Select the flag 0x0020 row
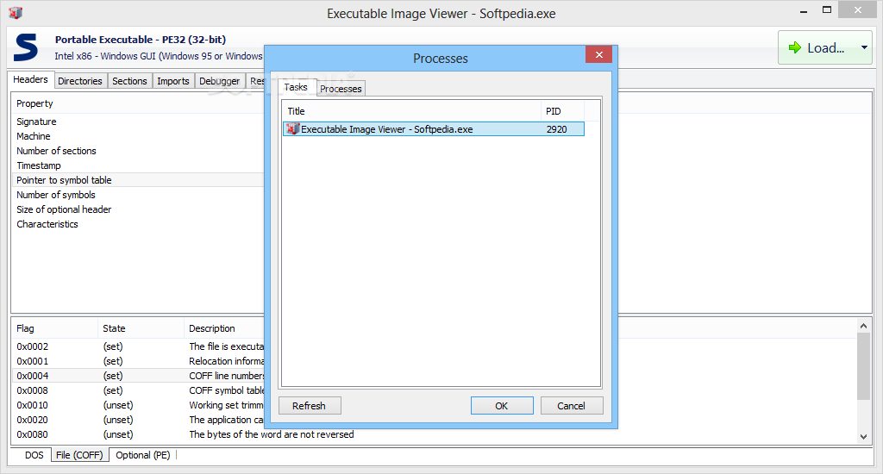883x474 pixels. pyautogui.click(x=138, y=420)
